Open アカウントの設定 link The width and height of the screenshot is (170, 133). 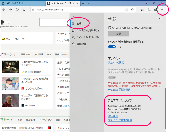tap(116, 63)
